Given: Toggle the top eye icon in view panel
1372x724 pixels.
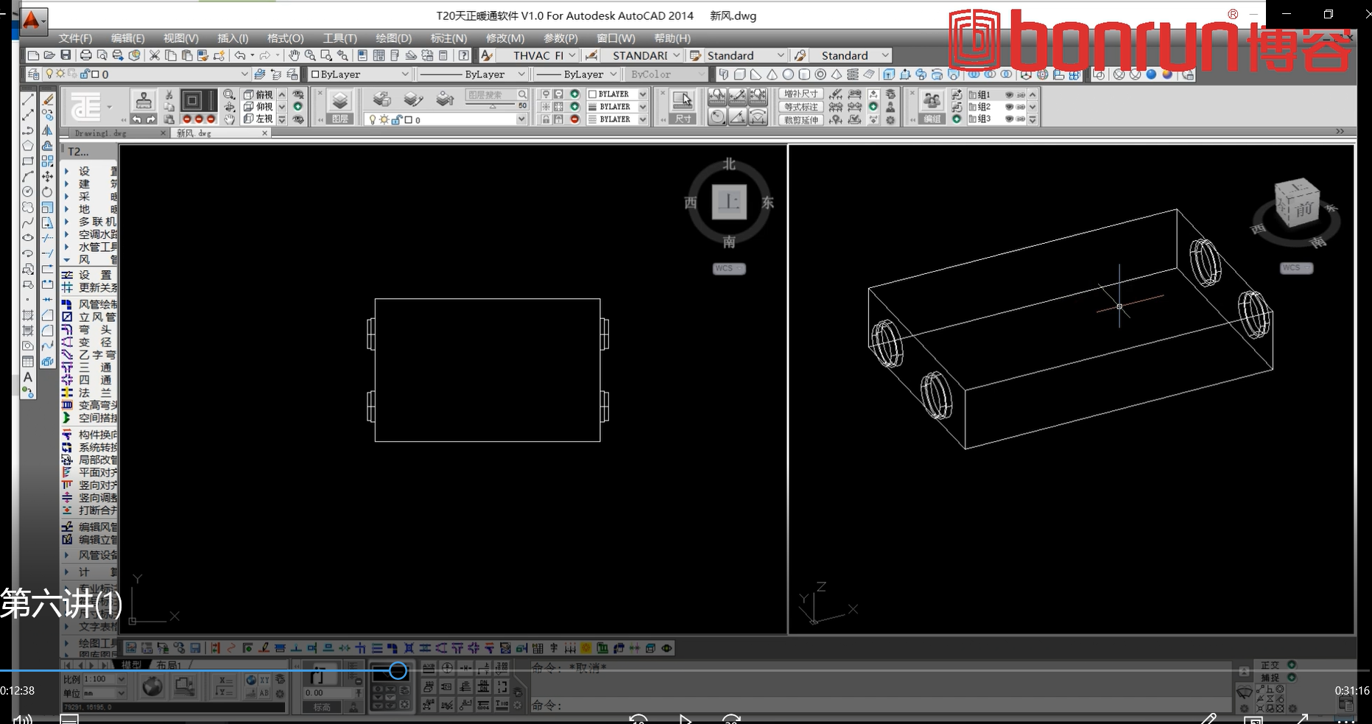Looking at the screenshot, I should coord(298,95).
